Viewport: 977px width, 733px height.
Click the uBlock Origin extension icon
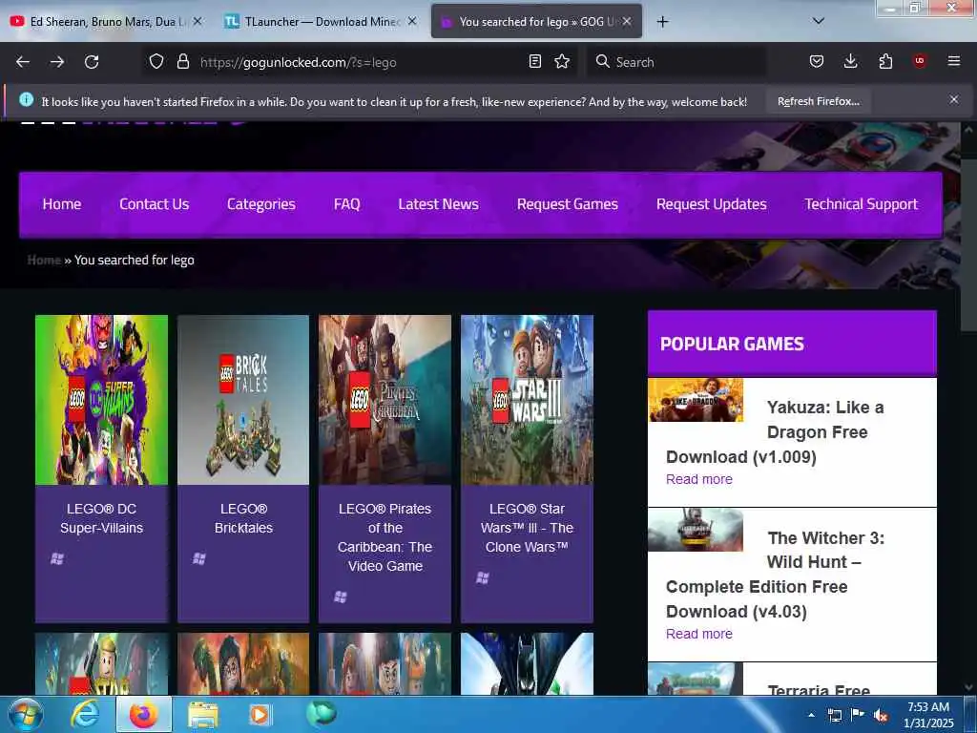[x=920, y=61]
